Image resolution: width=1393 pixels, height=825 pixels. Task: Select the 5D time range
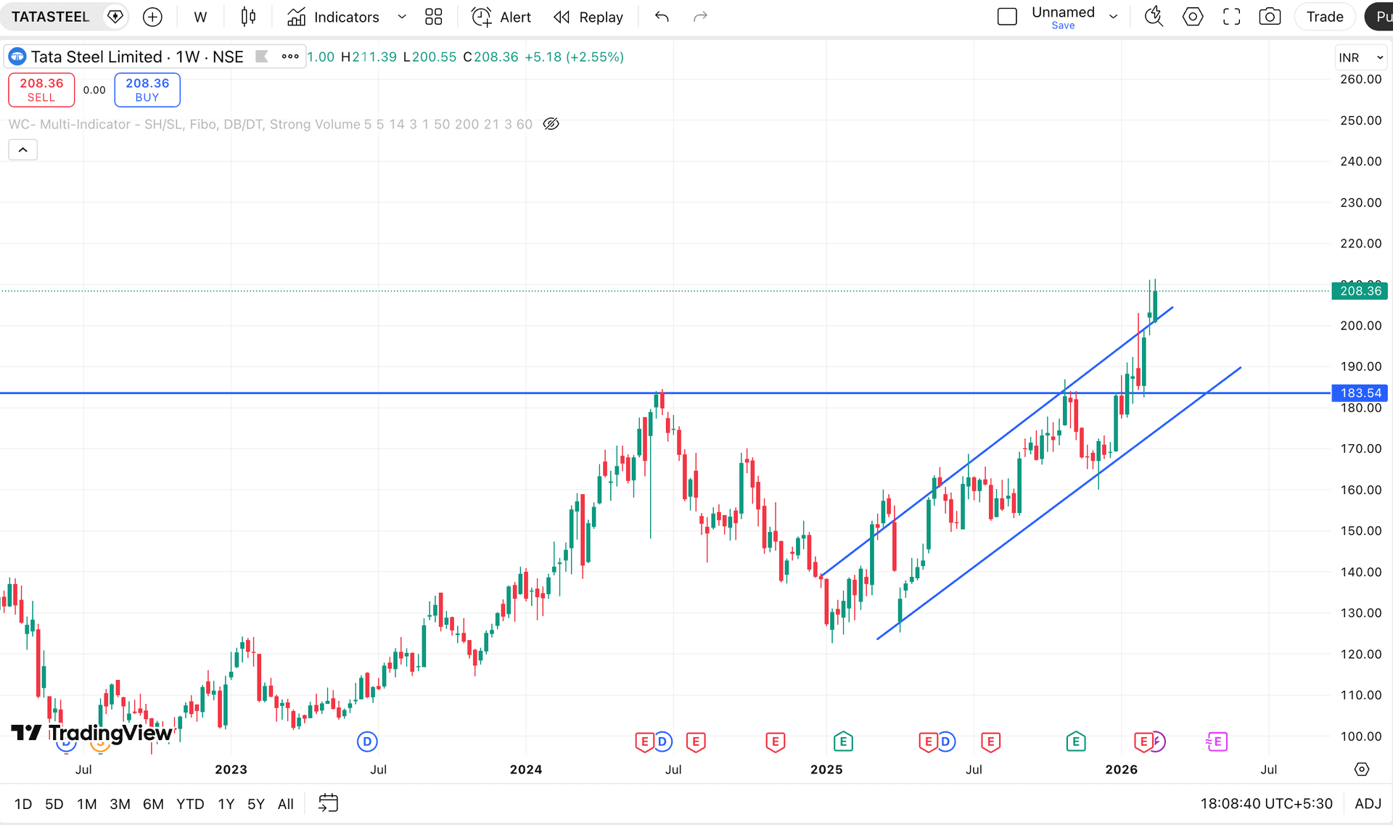pyautogui.click(x=54, y=804)
